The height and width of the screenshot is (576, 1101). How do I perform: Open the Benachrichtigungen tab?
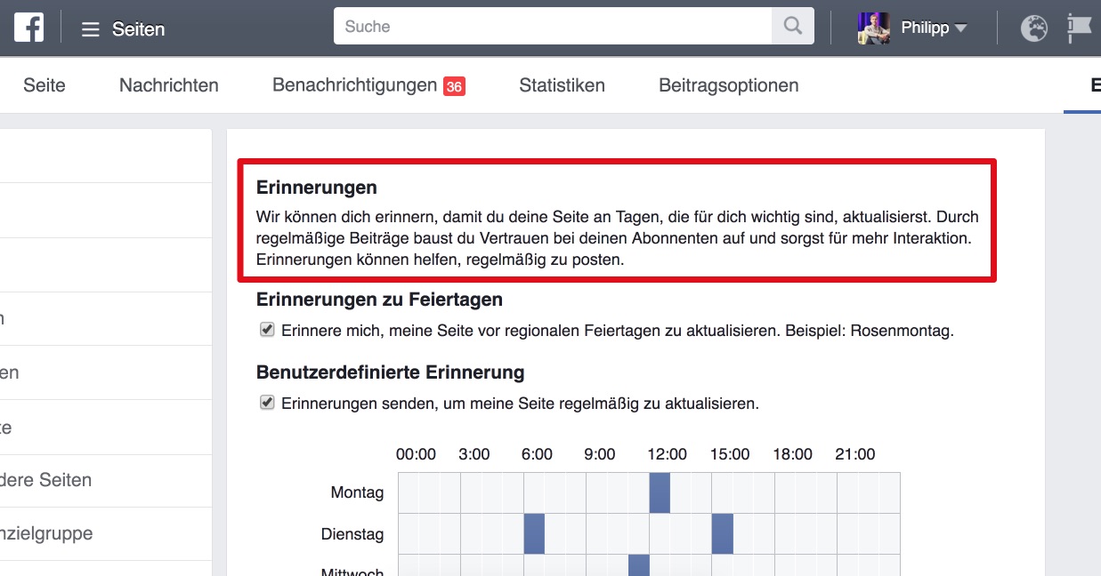354,85
